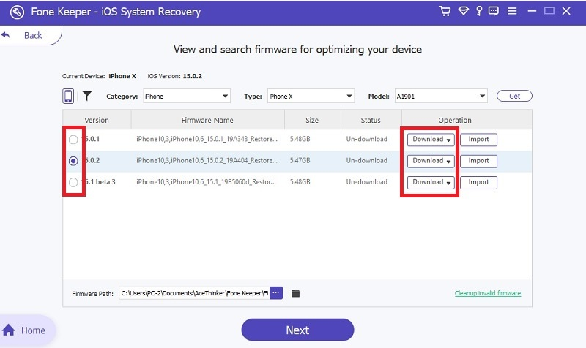Image resolution: width=586 pixels, height=348 pixels.
Task: Click Import button for 15.0.2 firmware
Action: pyautogui.click(x=478, y=161)
